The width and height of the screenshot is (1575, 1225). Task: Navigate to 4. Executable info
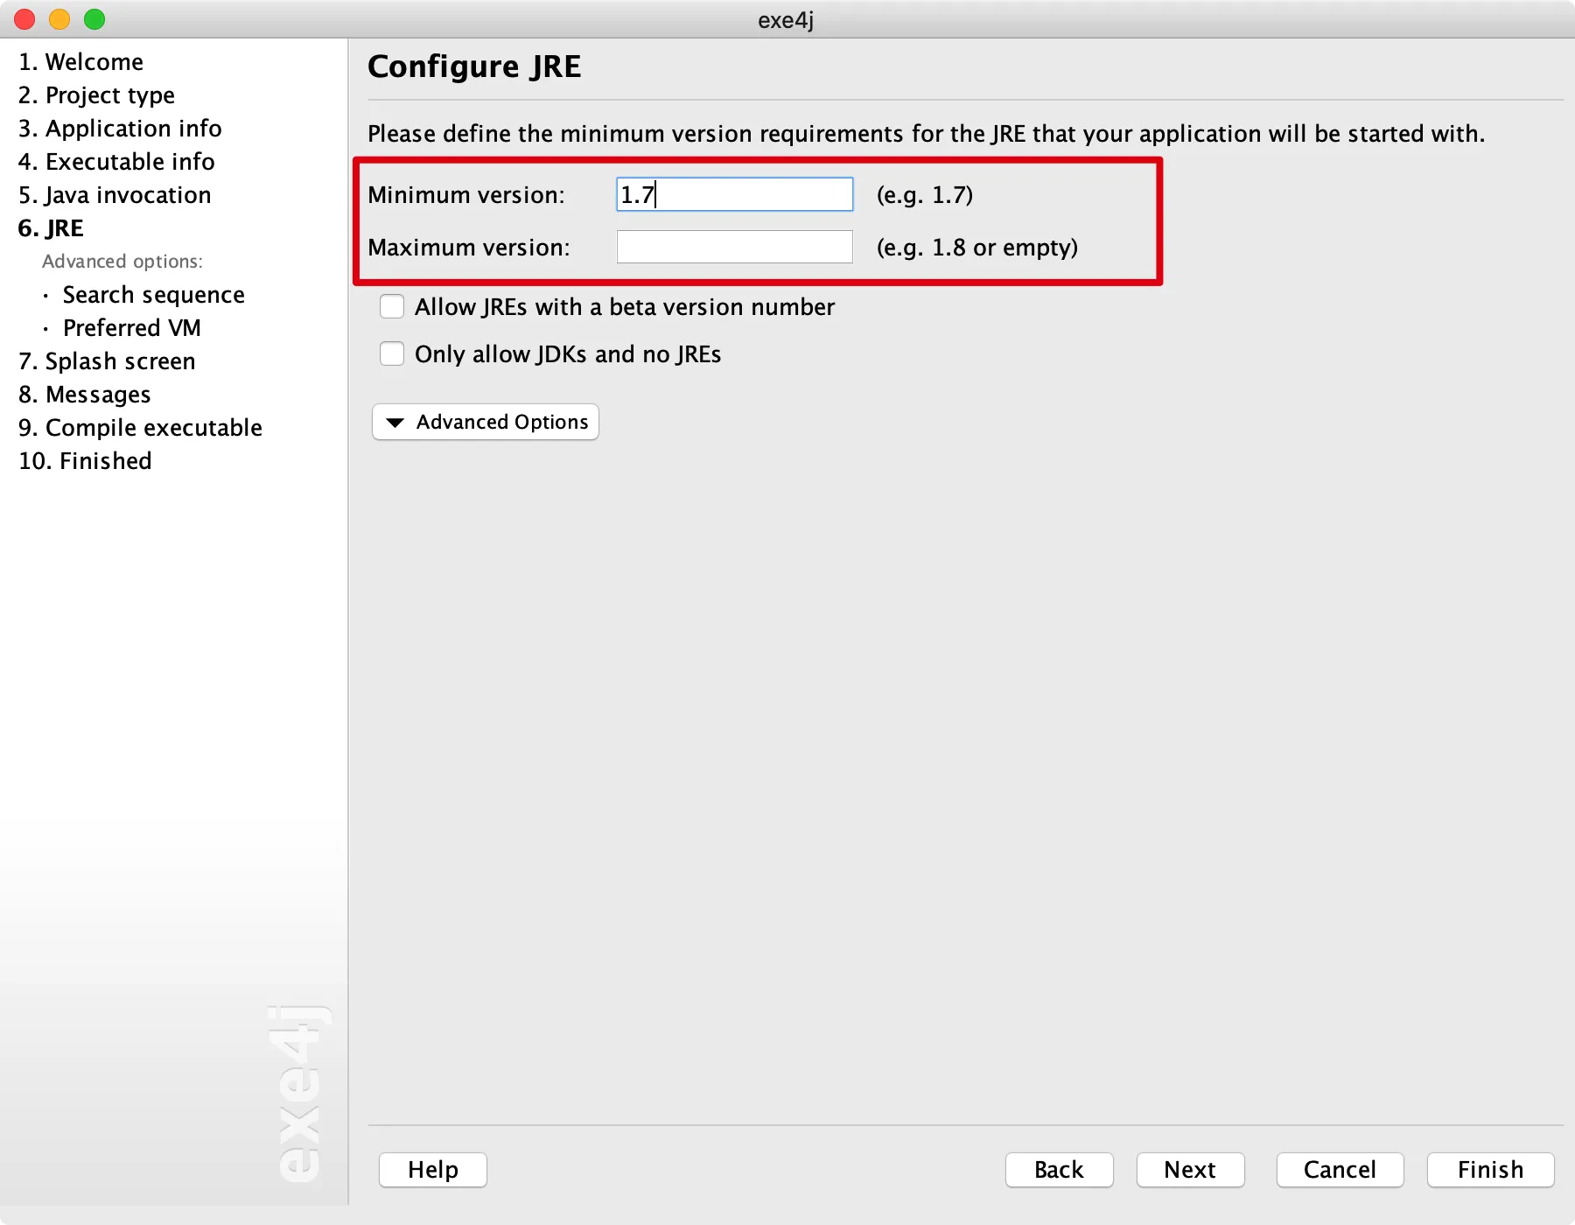click(x=117, y=162)
